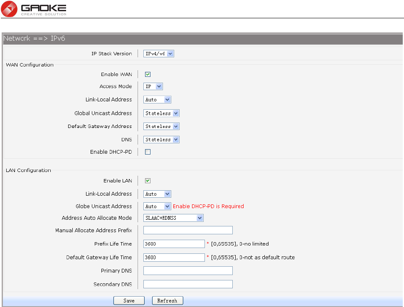Toggle the Enable WAN checkbox
Screen dimensions: 404x307
(x=148, y=74)
